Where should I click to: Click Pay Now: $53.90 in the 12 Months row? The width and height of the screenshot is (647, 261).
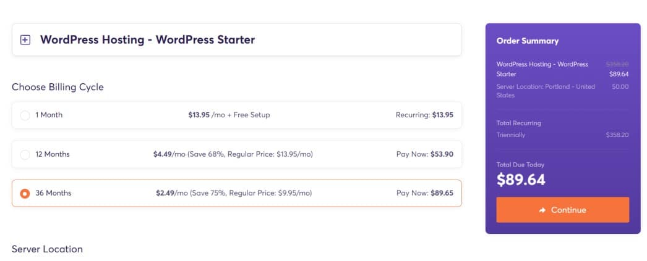424,154
